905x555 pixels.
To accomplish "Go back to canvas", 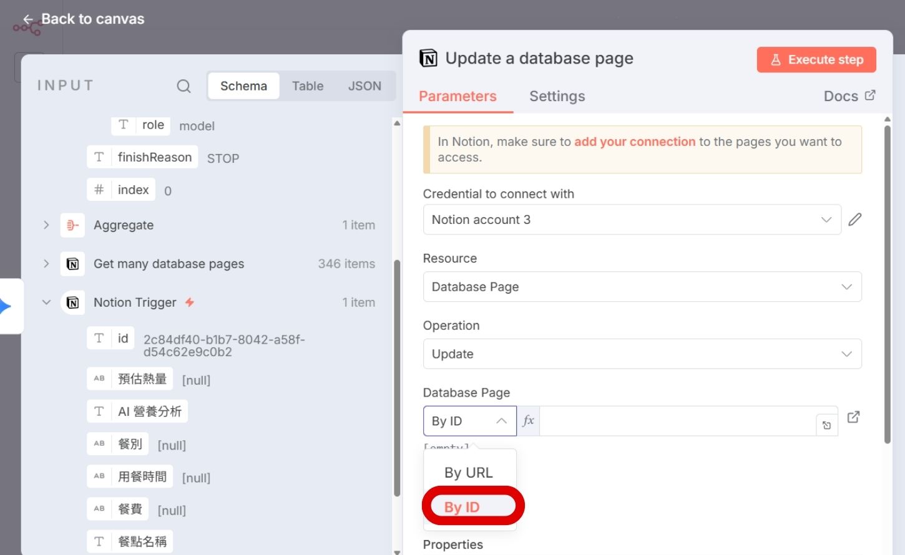I will pos(84,19).
